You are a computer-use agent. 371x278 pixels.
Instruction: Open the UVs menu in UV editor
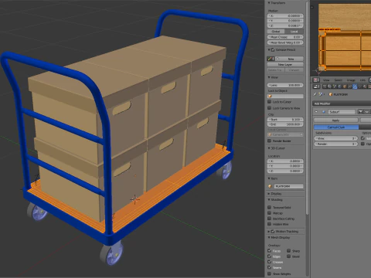click(362, 80)
